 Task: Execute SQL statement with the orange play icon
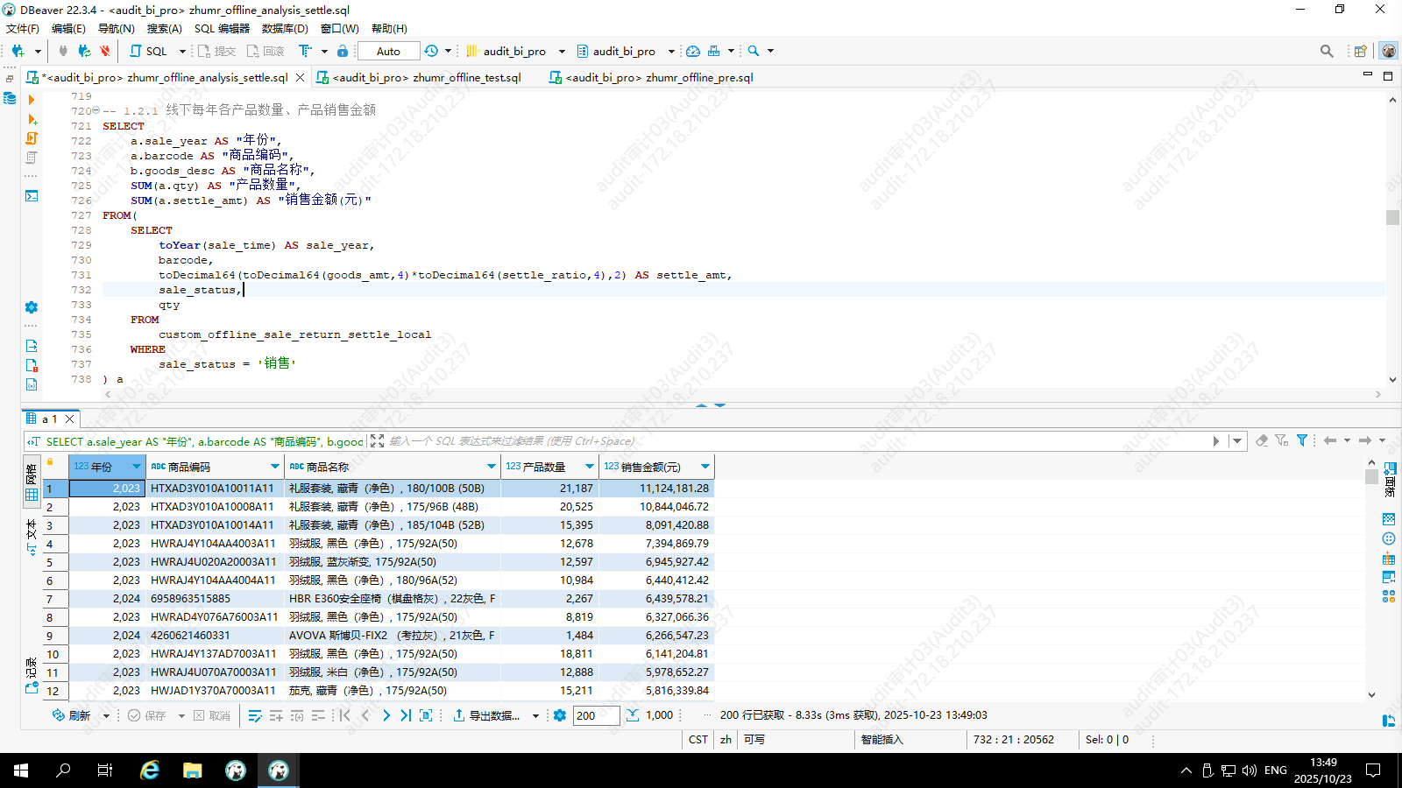[32, 100]
